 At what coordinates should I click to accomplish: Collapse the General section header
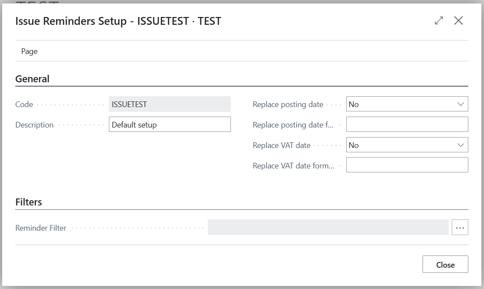click(x=32, y=79)
